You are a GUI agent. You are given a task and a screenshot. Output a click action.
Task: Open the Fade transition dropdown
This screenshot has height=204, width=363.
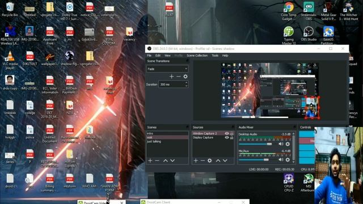click(167, 69)
